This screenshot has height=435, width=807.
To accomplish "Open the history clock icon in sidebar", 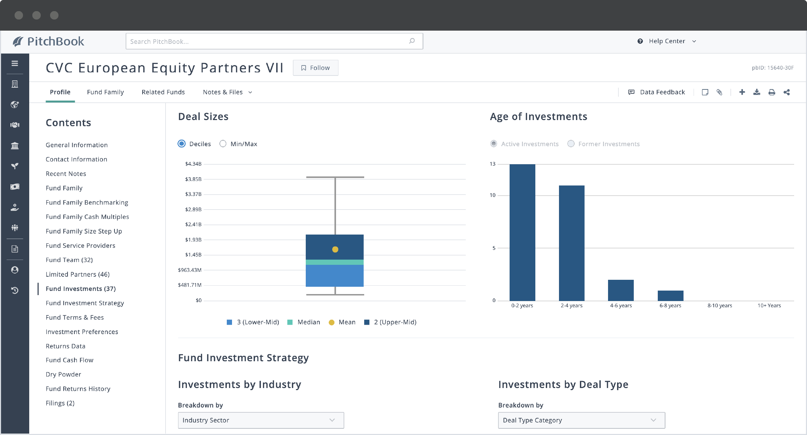I will pos(15,290).
